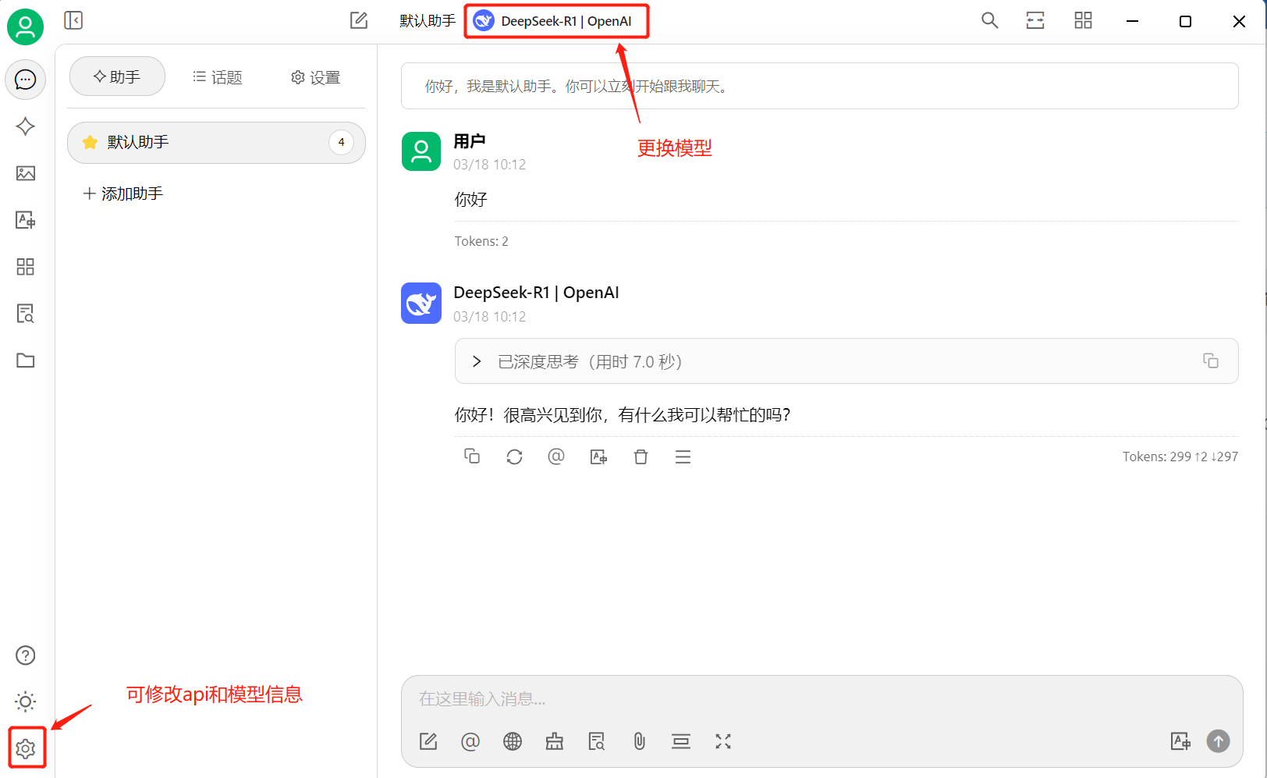Toggle narrow mode icon in header

click(x=1035, y=20)
